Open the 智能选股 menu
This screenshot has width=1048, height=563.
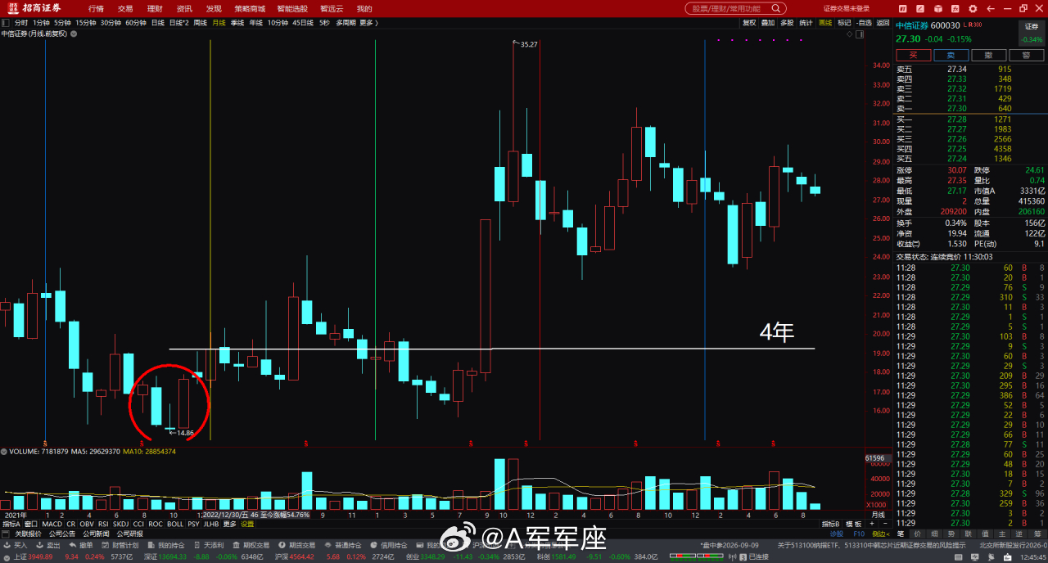(x=291, y=8)
